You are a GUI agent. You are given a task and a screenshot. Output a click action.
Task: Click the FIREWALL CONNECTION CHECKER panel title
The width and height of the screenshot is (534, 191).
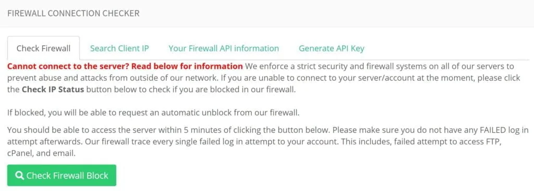[73, 13]
